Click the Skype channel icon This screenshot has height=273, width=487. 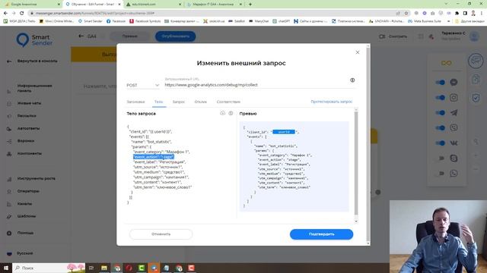click(x=454, y=158)
